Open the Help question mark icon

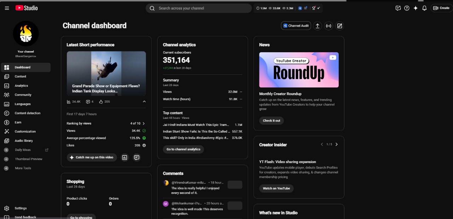[407, 8]
